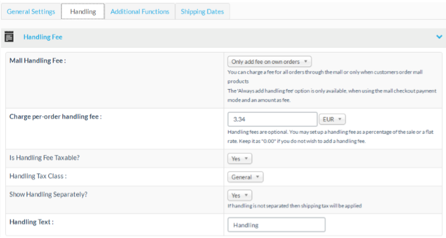The width and height of the screenshot is (446, 238).
Task: Open the Mall Handling Fee dropdown
Action: (269, 62)
